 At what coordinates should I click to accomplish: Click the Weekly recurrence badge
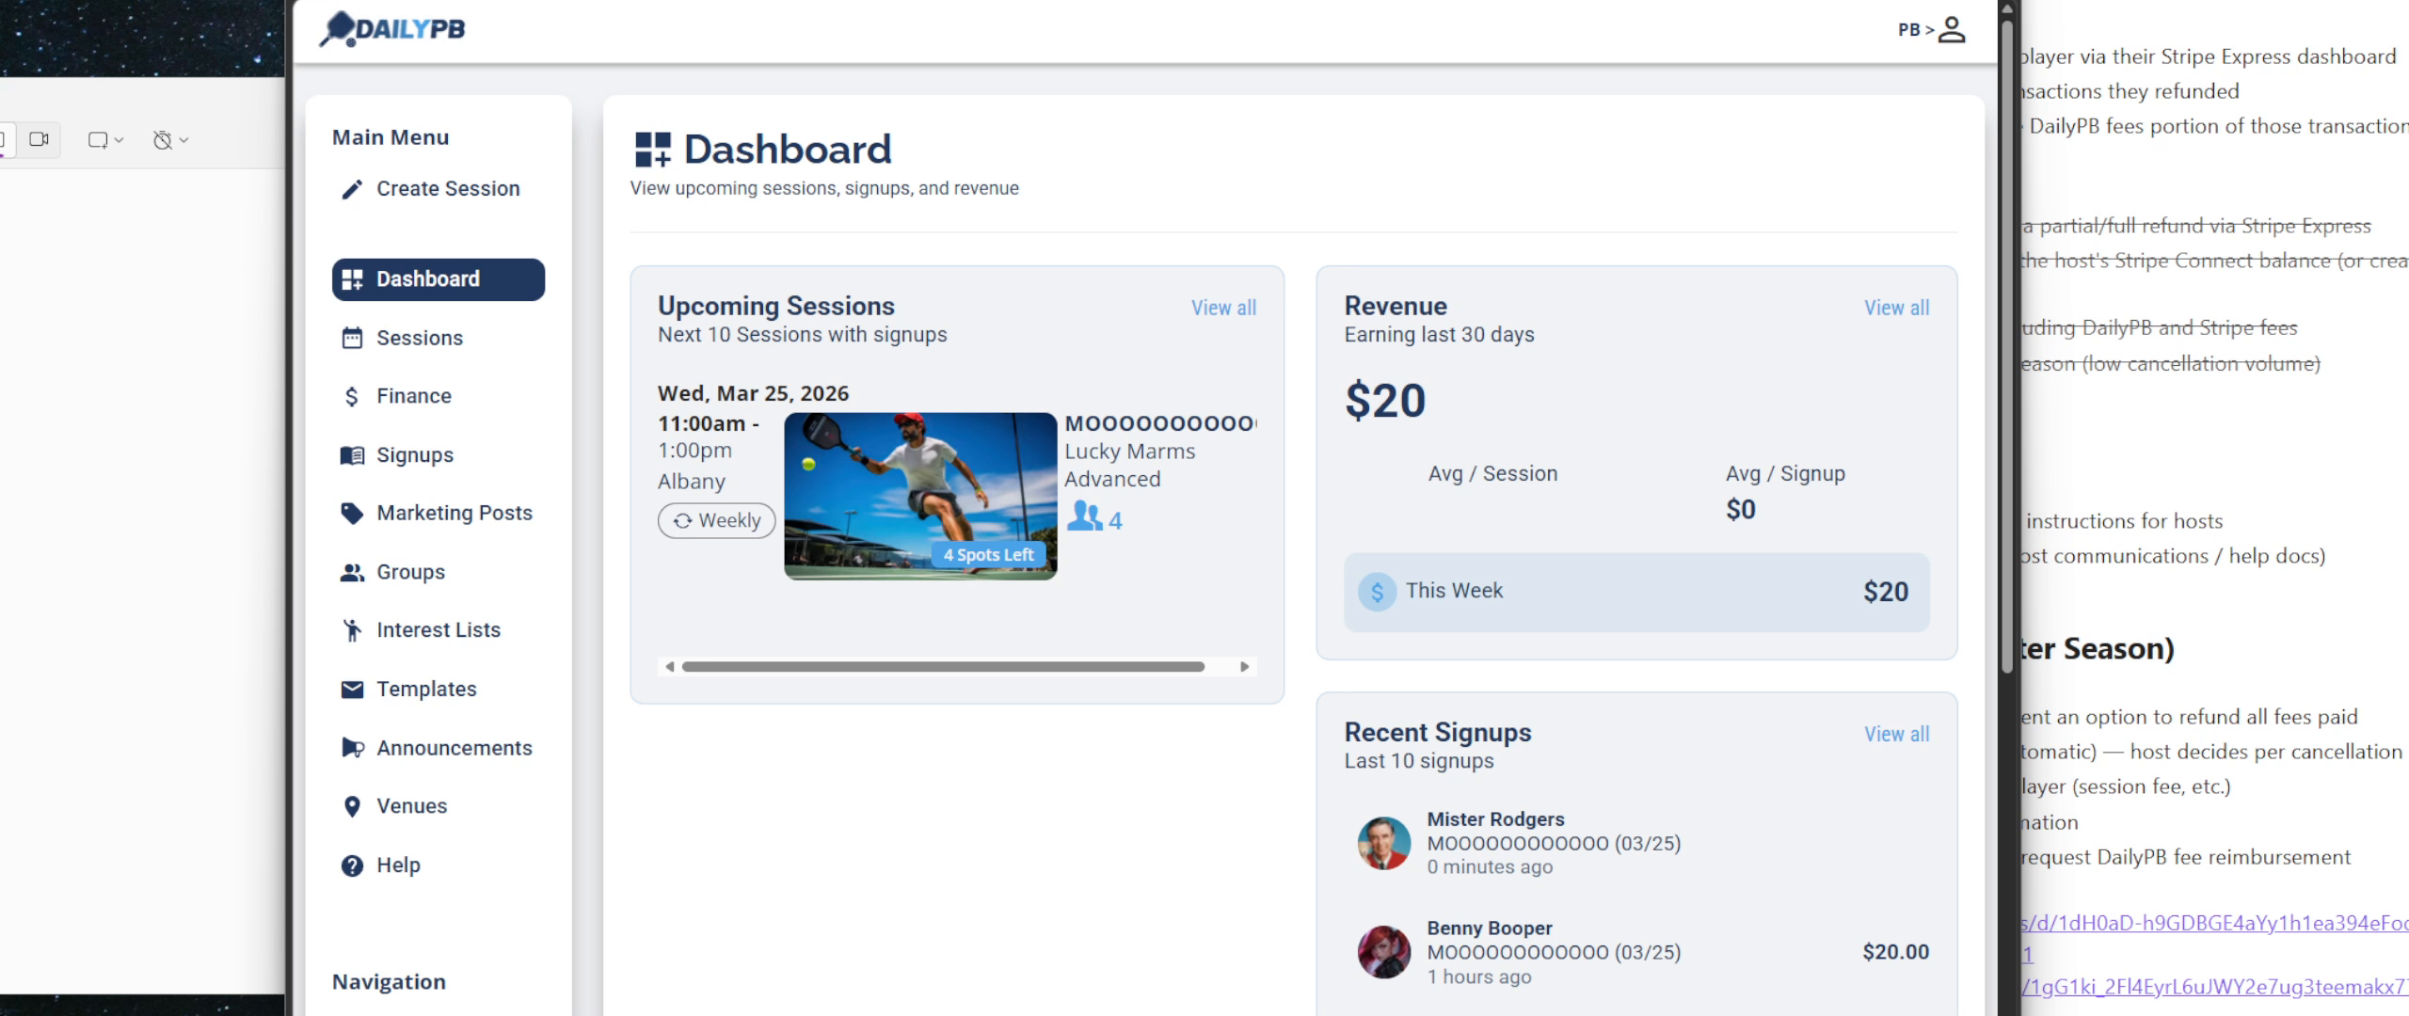pyautogui.click(x=717, y=520)
